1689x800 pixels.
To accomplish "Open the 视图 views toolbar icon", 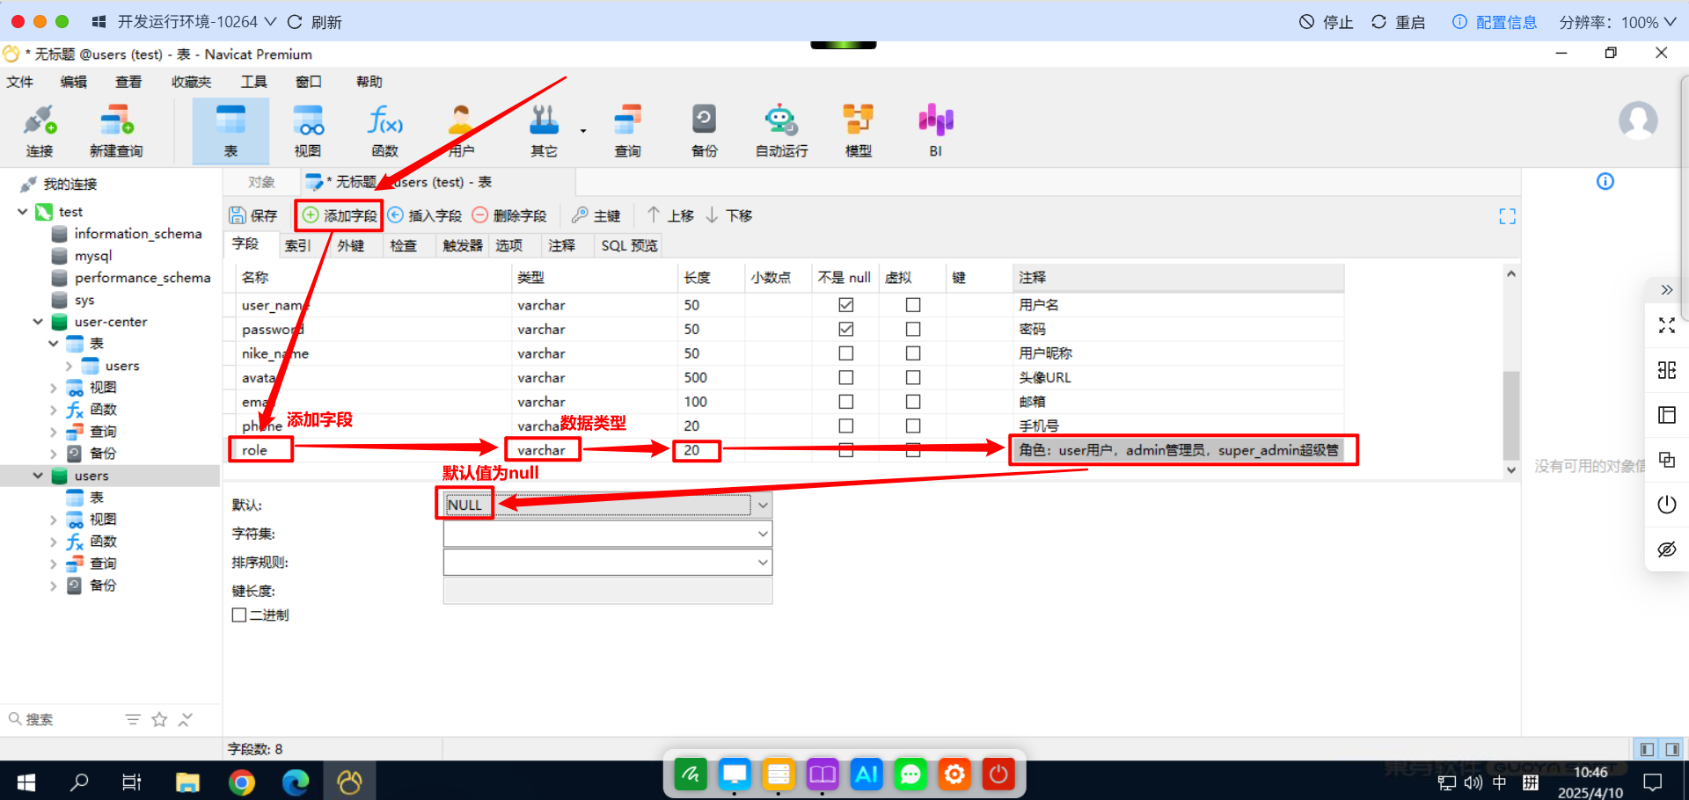I will tap(308, 130).
